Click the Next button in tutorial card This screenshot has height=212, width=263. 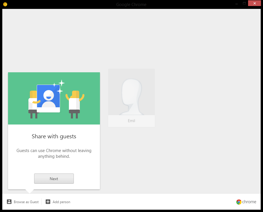pos(54,178)
